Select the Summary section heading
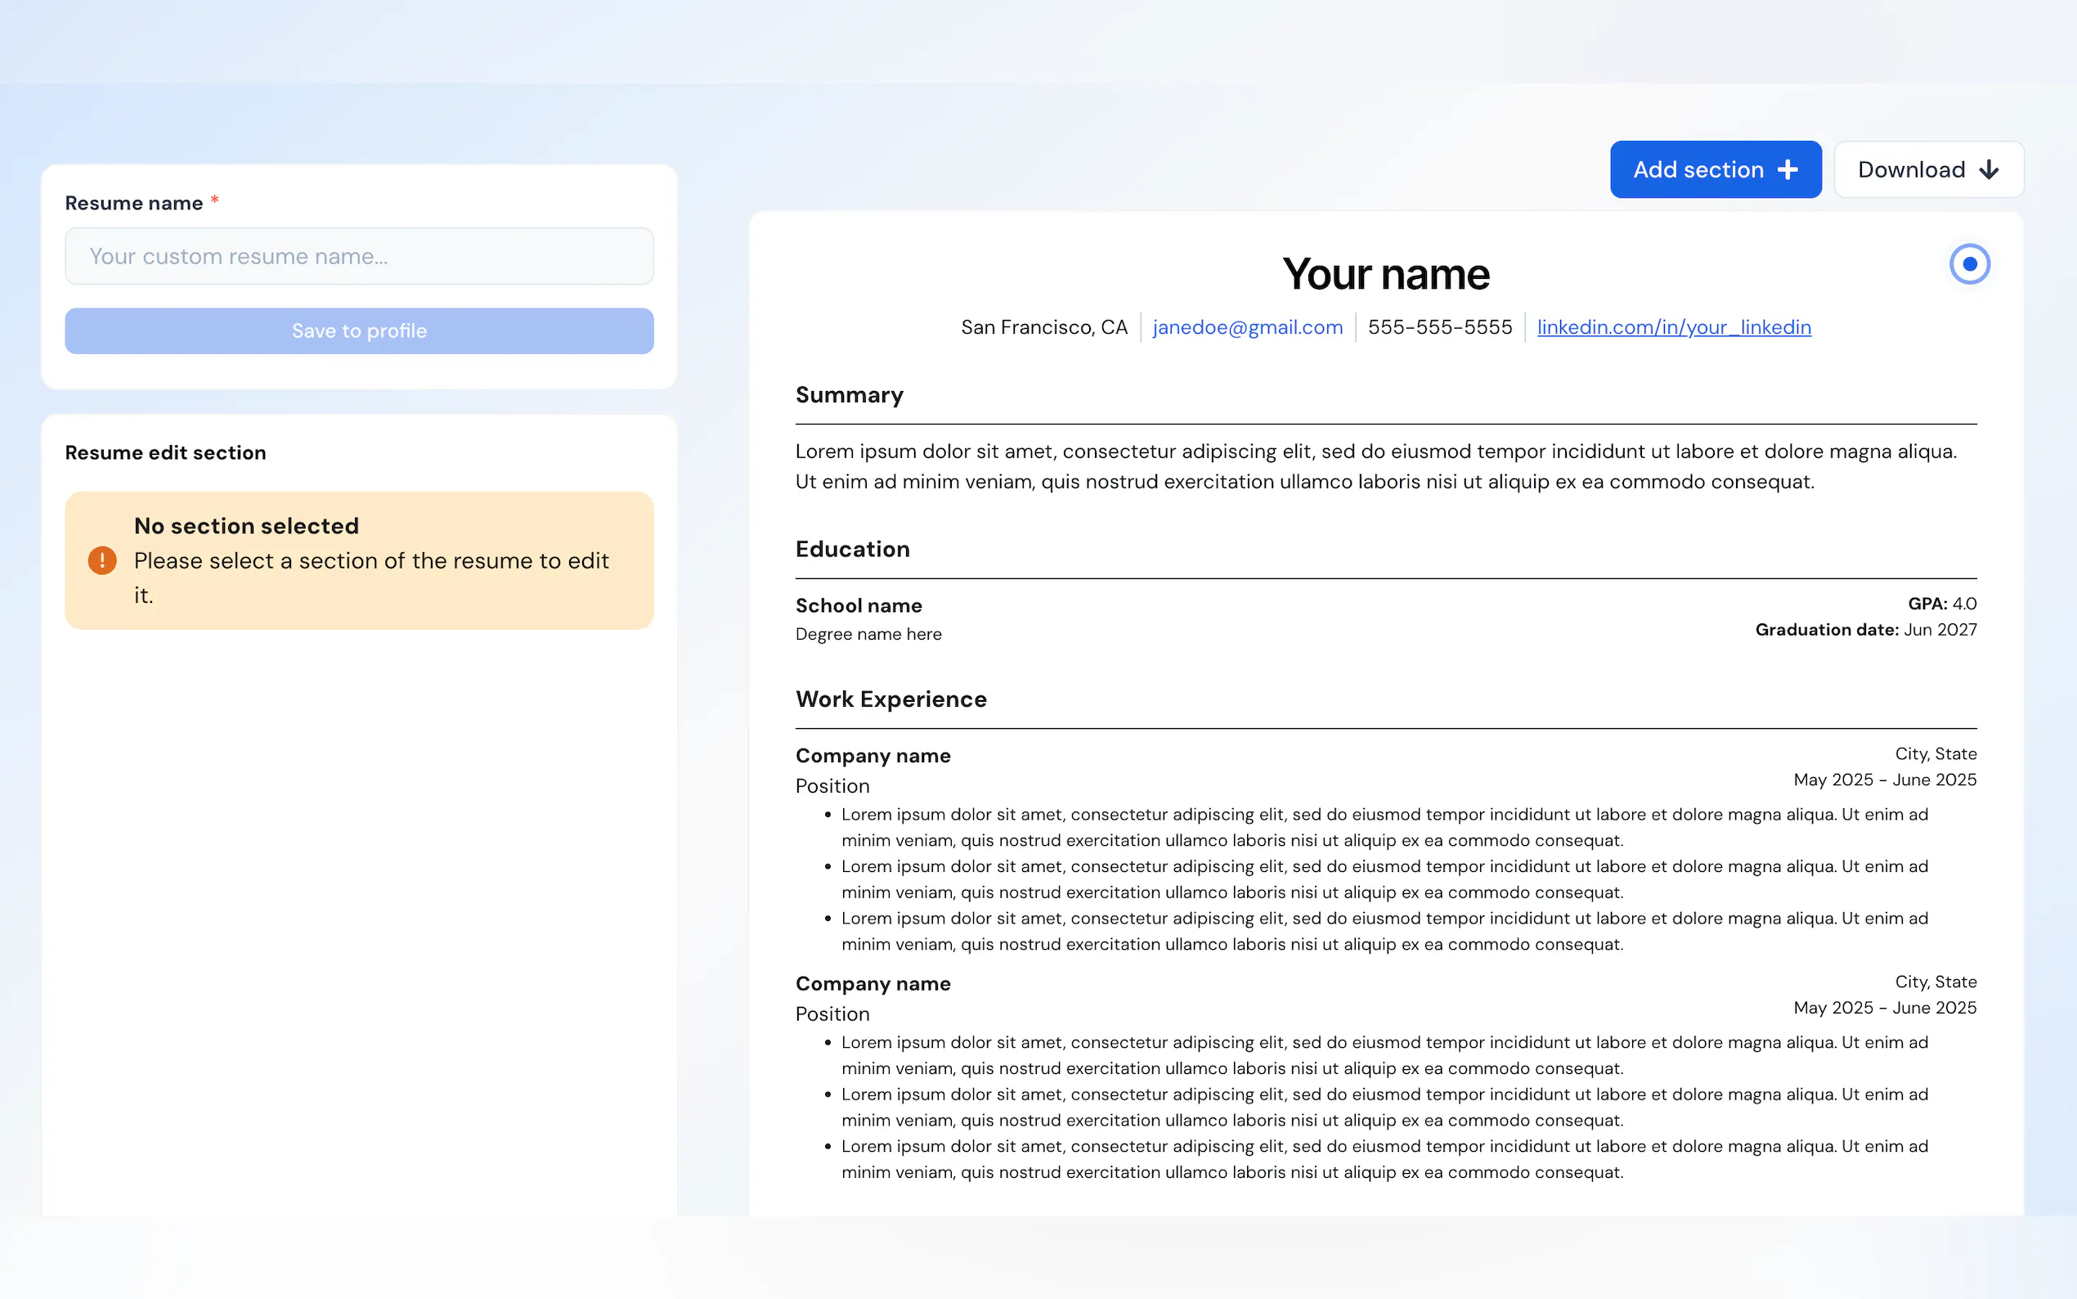 849,395
